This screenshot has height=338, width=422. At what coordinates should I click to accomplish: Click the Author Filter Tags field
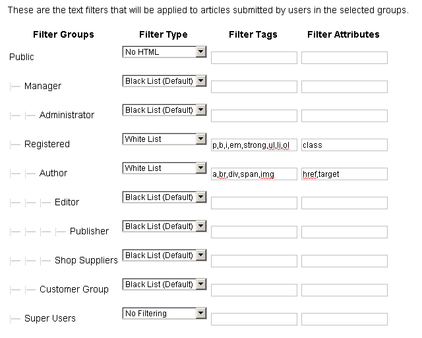[254, 174]
